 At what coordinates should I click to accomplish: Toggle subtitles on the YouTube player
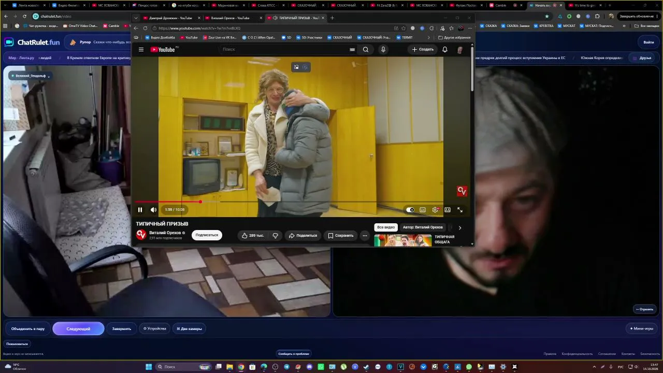coord(423,210)
